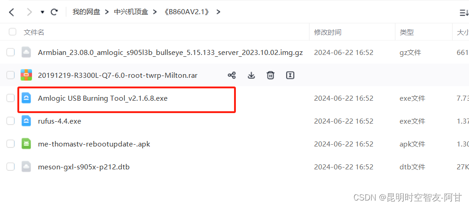Open 20191219-R3300L-Q7-6.0-root-twrp-Milton.rar file name
This screenshot has height=206, width=469.
click(x=117, y=76)
